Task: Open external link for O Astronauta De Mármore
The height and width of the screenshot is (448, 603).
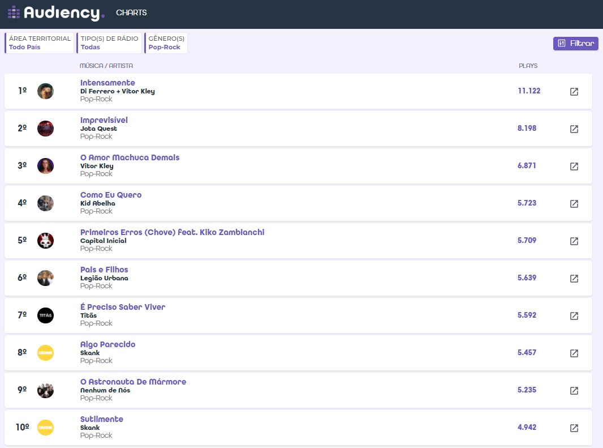Action: click(574, 391)
